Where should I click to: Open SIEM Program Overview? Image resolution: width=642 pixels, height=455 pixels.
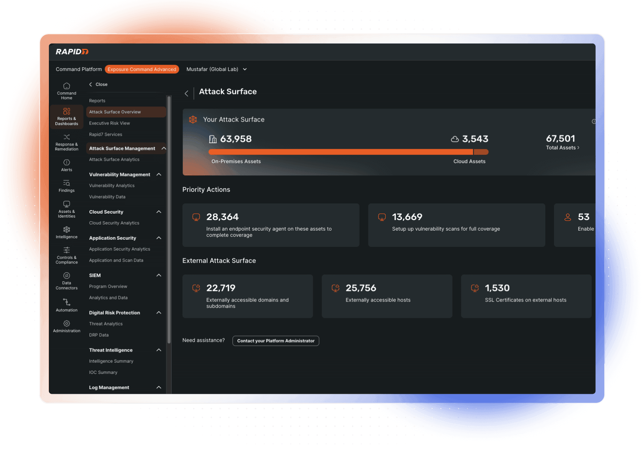(108, 286)
